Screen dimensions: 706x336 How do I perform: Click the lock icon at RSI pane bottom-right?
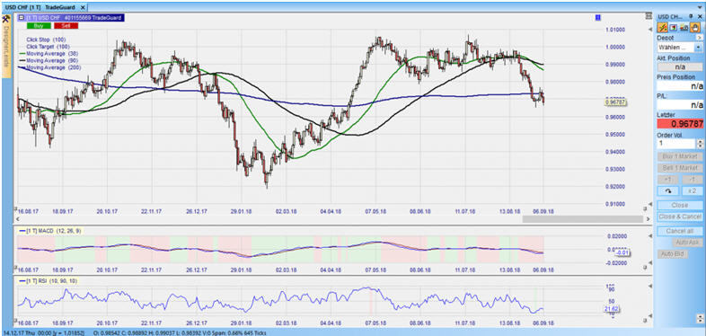(x=645, y=320)
